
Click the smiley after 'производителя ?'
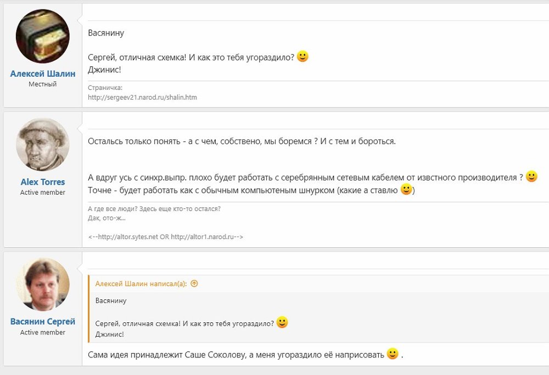coord(531,177)
